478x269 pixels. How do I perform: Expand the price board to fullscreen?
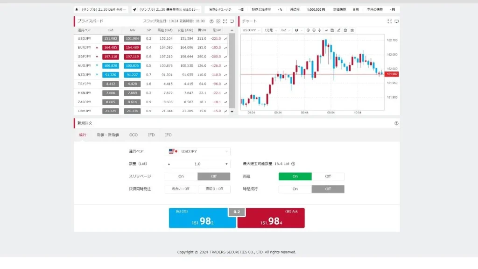coord(225,21)
